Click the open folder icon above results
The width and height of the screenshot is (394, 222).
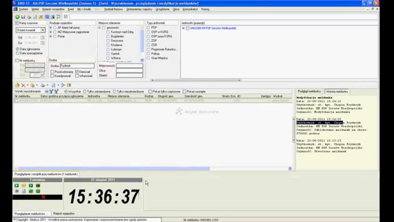click(x=18, y=85)
